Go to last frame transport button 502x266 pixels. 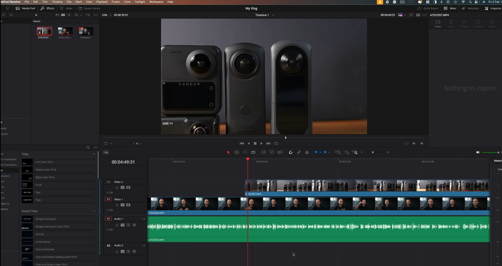[268, 144]
